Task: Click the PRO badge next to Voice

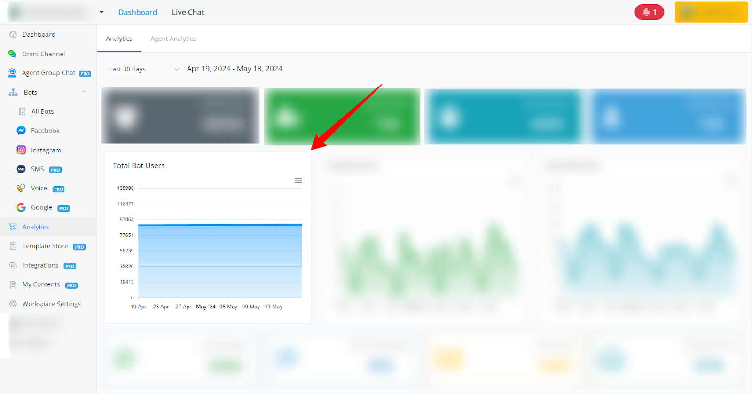Action: pyautogui.click(x=58, y=189)
